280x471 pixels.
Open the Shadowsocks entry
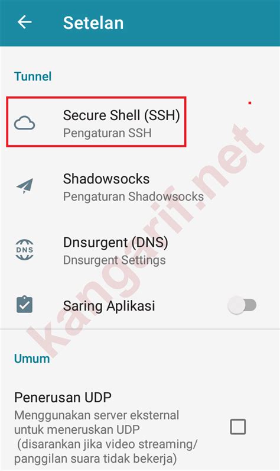tap(140, 187)
